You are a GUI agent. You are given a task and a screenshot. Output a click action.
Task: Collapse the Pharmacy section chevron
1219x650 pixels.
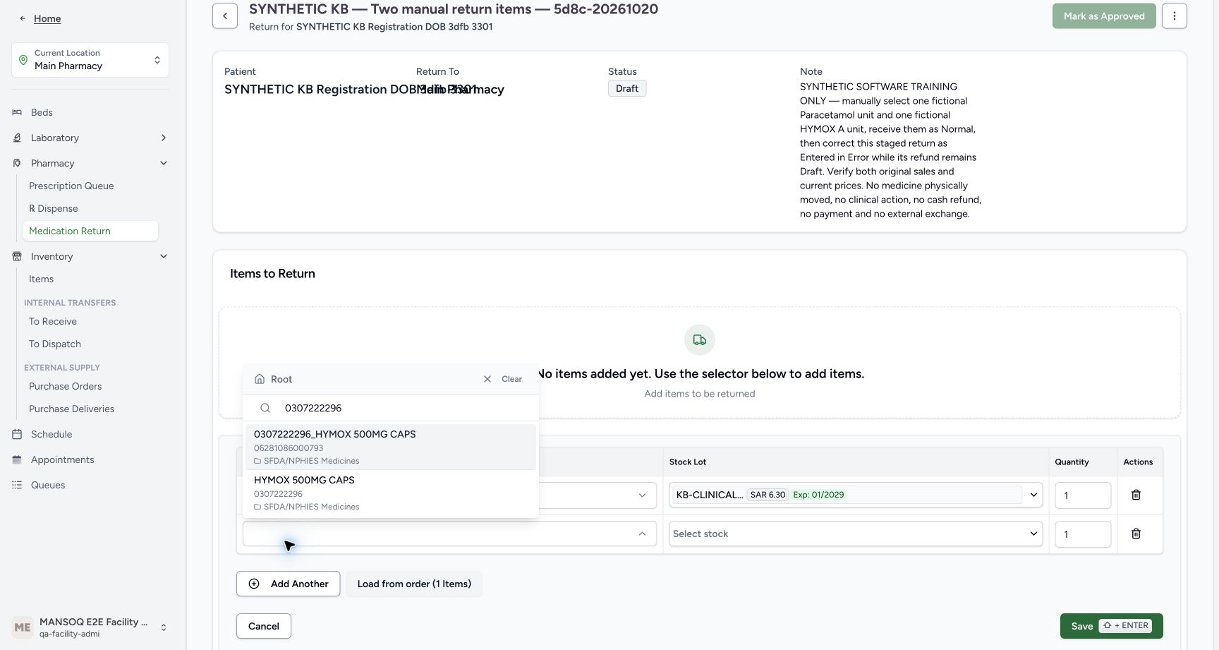(x=164, y=163)
